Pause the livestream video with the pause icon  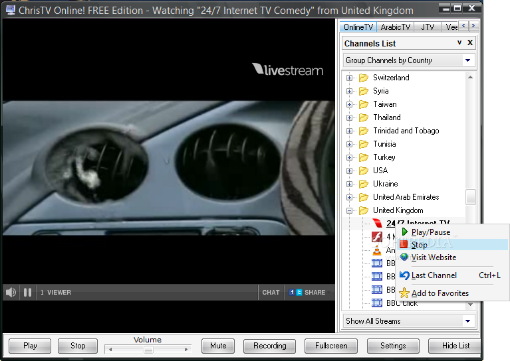click(27, 292)
